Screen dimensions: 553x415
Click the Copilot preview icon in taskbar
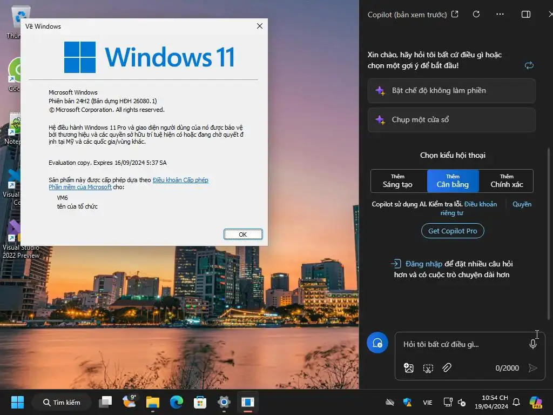pos(535,402)
